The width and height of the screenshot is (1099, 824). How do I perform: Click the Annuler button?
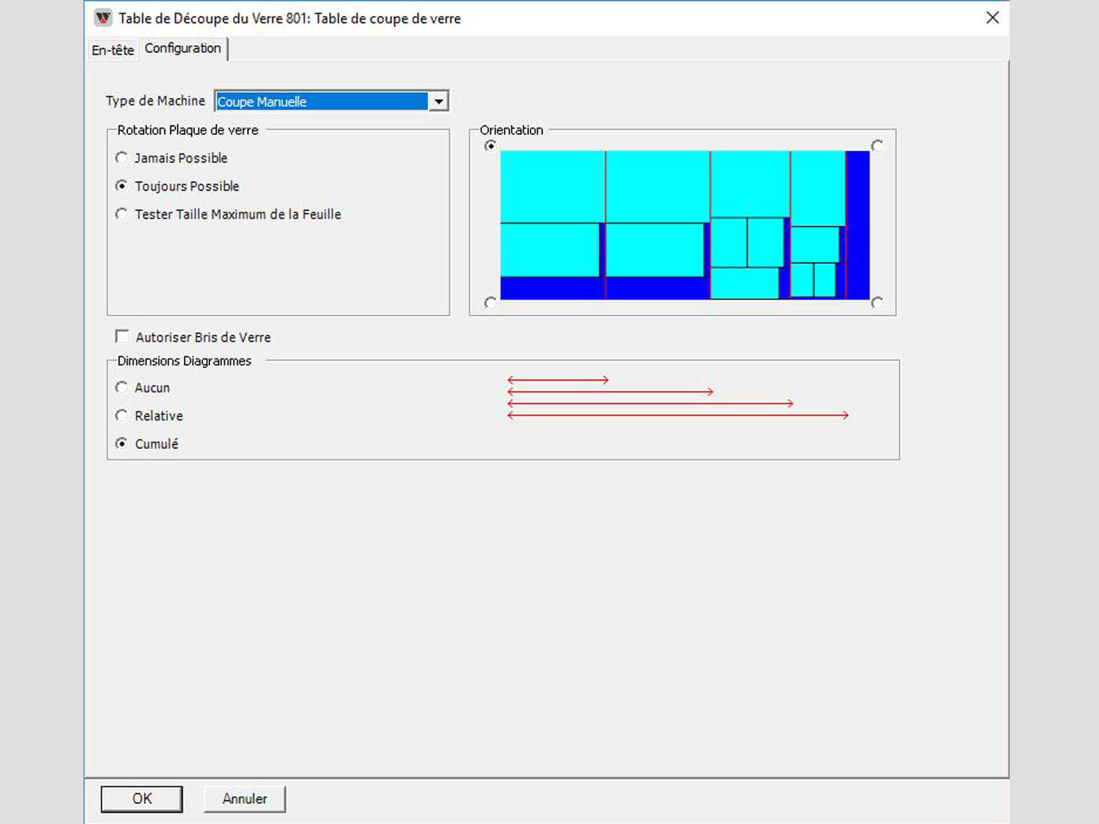(x=244, y=799)
